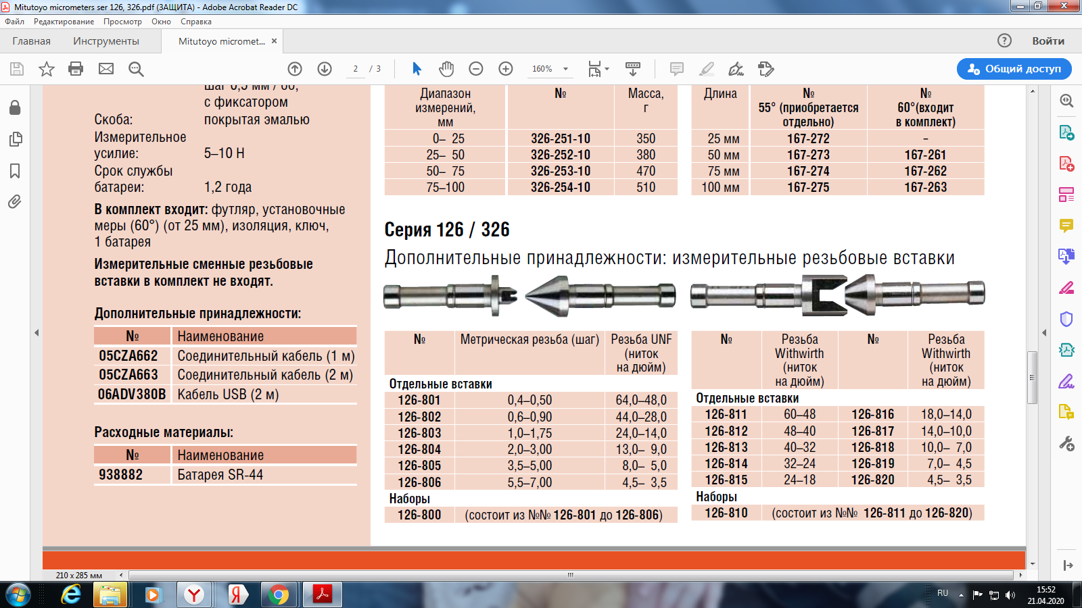Zoom in with the plus button
1082x608 pixels.
(506, 69)
